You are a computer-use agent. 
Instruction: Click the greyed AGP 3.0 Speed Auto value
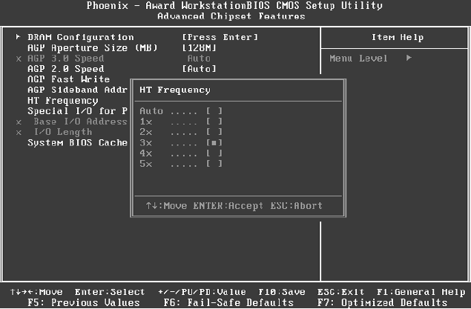click(x=199, y=59)
